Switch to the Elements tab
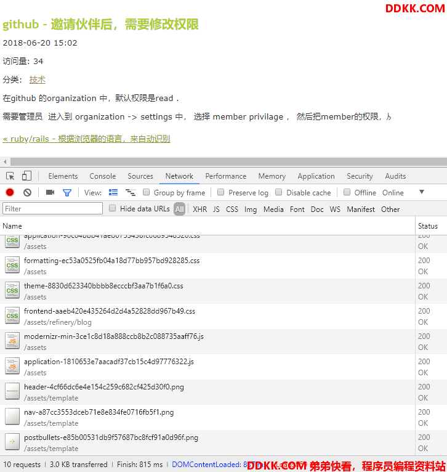Viewport: 447px width, 472px height. (x=63, y=176)
